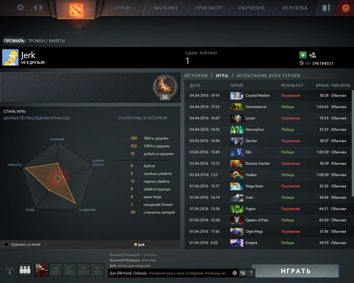Open the armory shield and sword icon

point(326,8)
